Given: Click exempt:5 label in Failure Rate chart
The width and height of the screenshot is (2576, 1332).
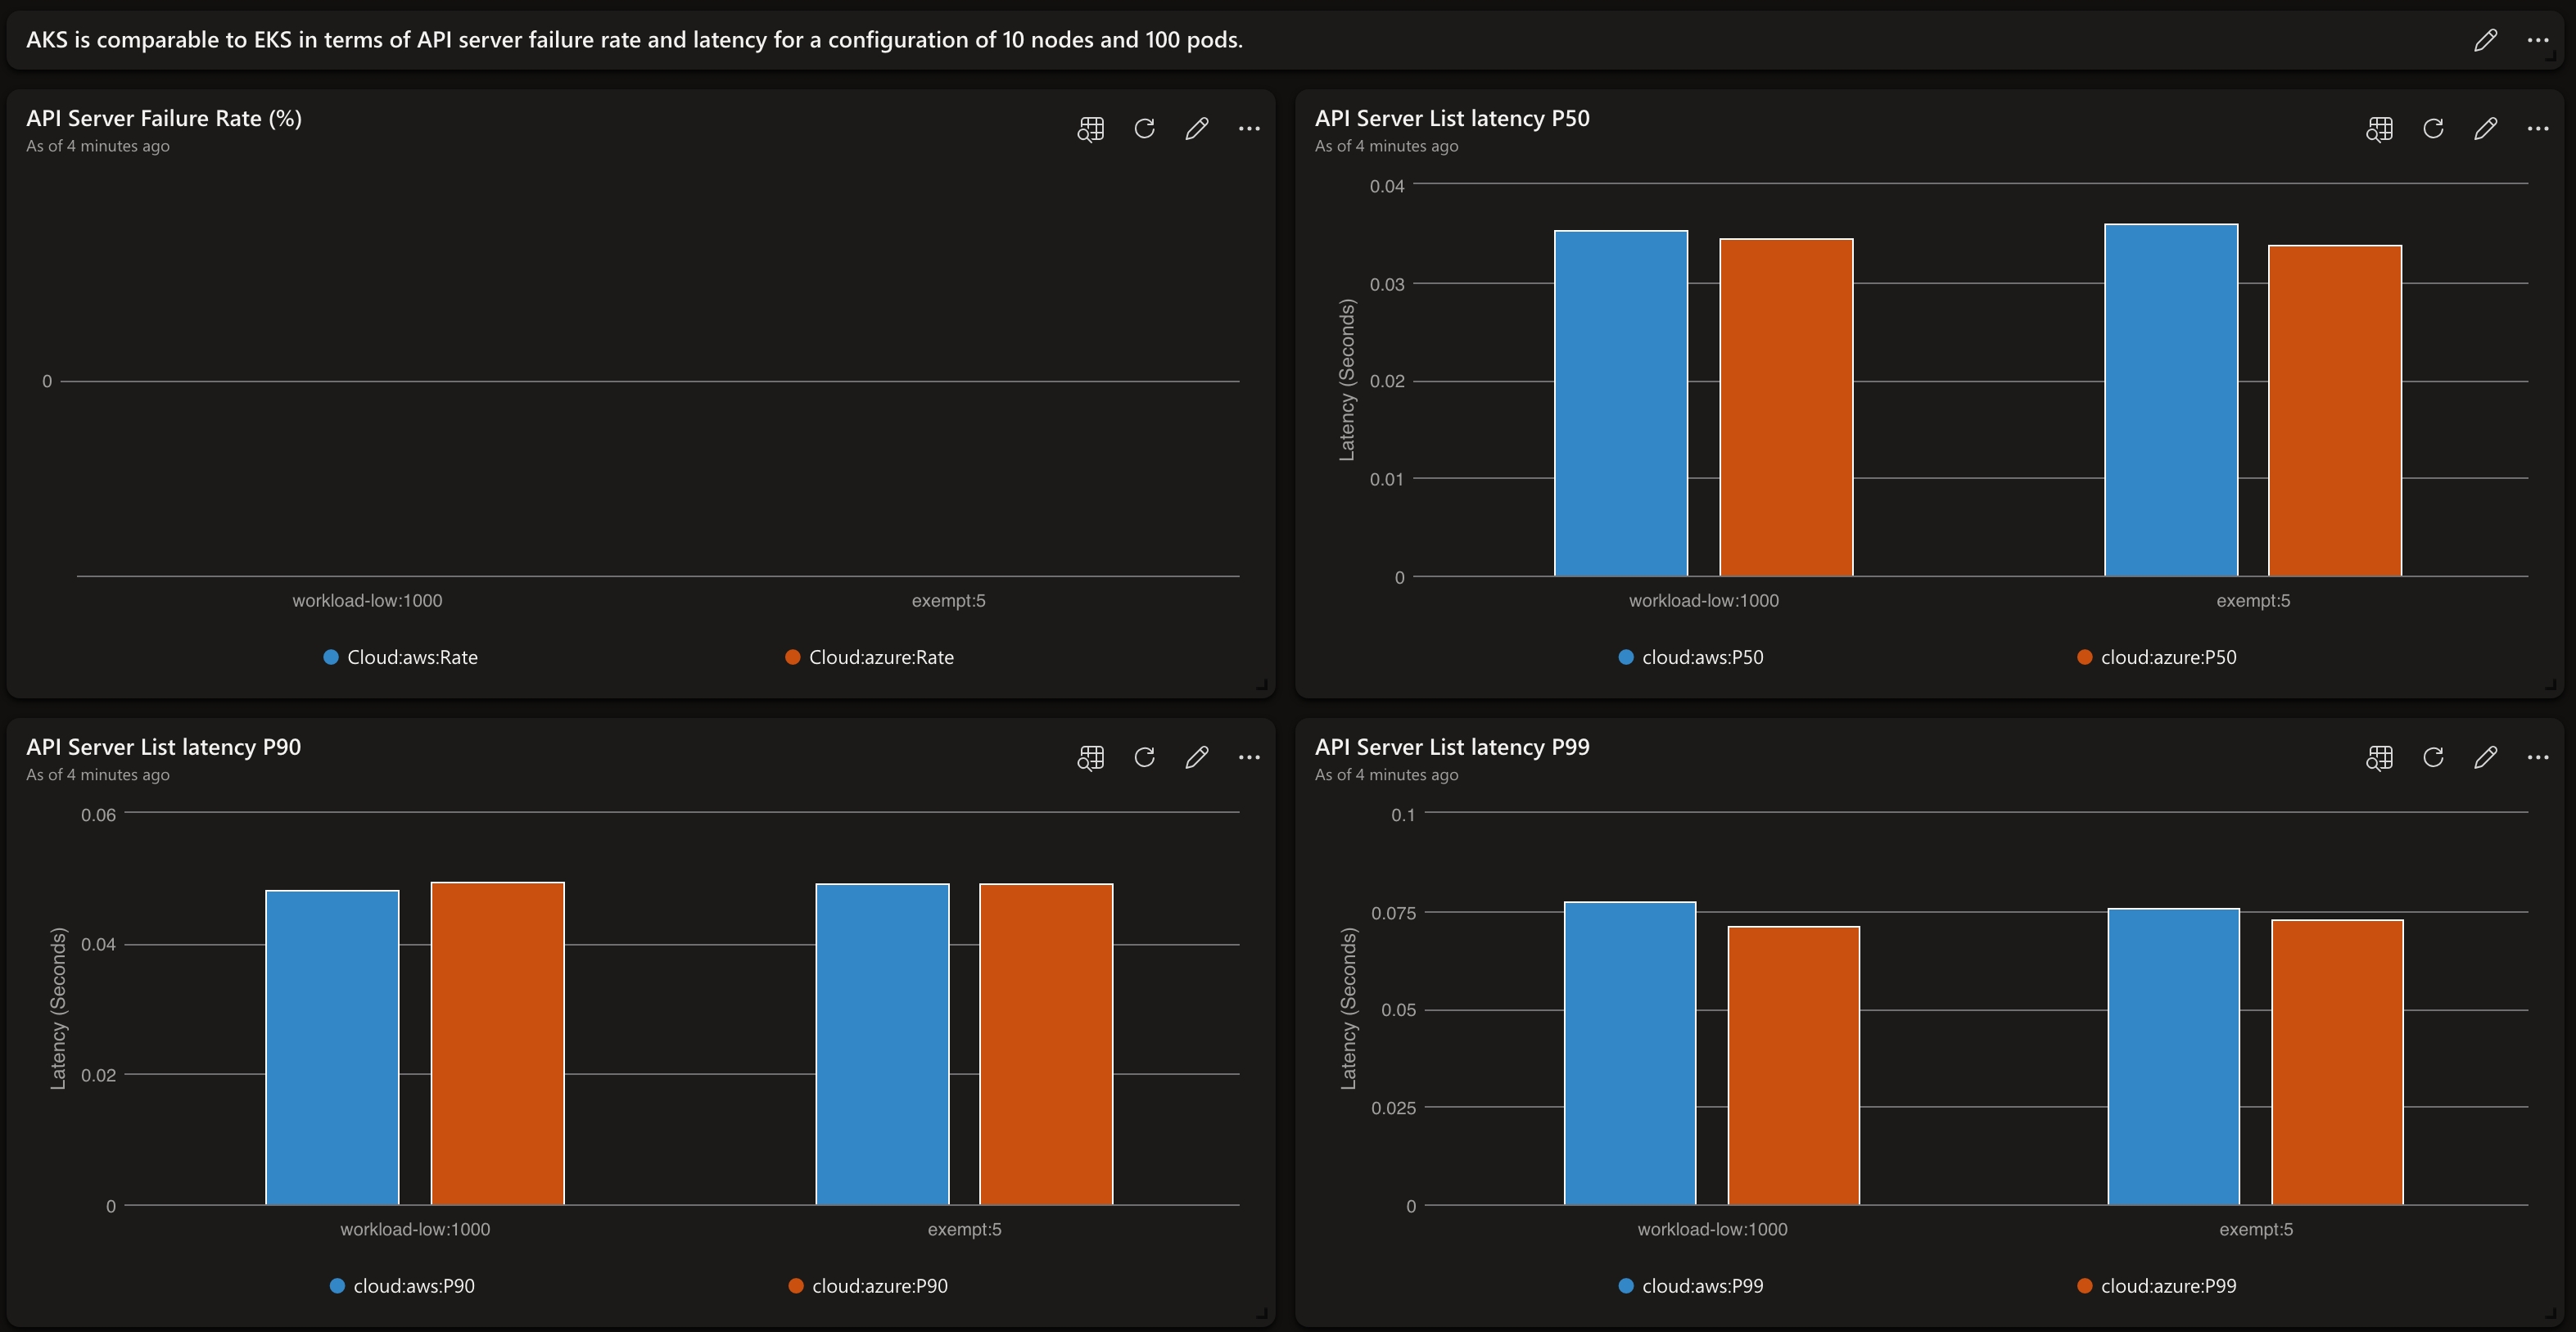Looking at the screenshot, I should (948, 600).
